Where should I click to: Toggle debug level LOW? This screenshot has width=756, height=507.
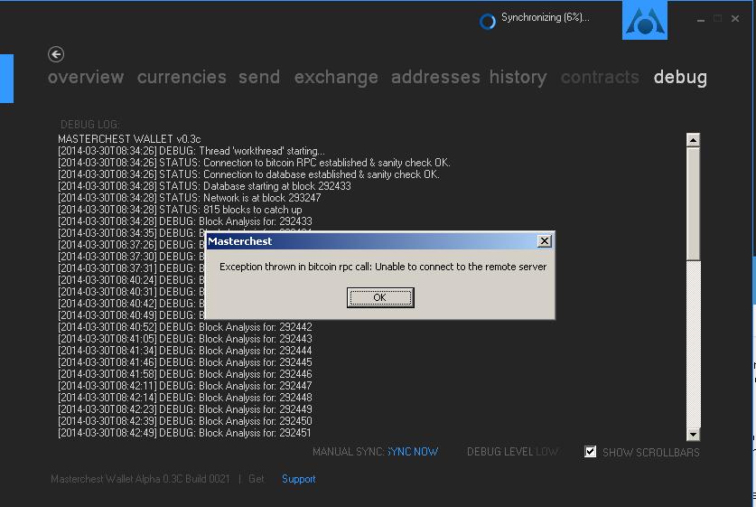tap(546, 452)
